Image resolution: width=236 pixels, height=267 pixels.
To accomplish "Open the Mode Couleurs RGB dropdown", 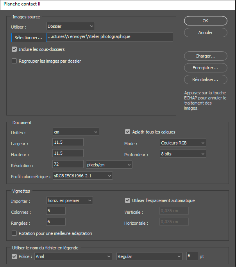I will (183, 143).
